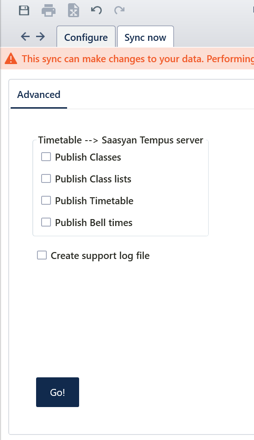This screenshot has height=440, width=254.
Task: Switch to the Configure tab
Action: pyautogui.click(x=86, y=37)
